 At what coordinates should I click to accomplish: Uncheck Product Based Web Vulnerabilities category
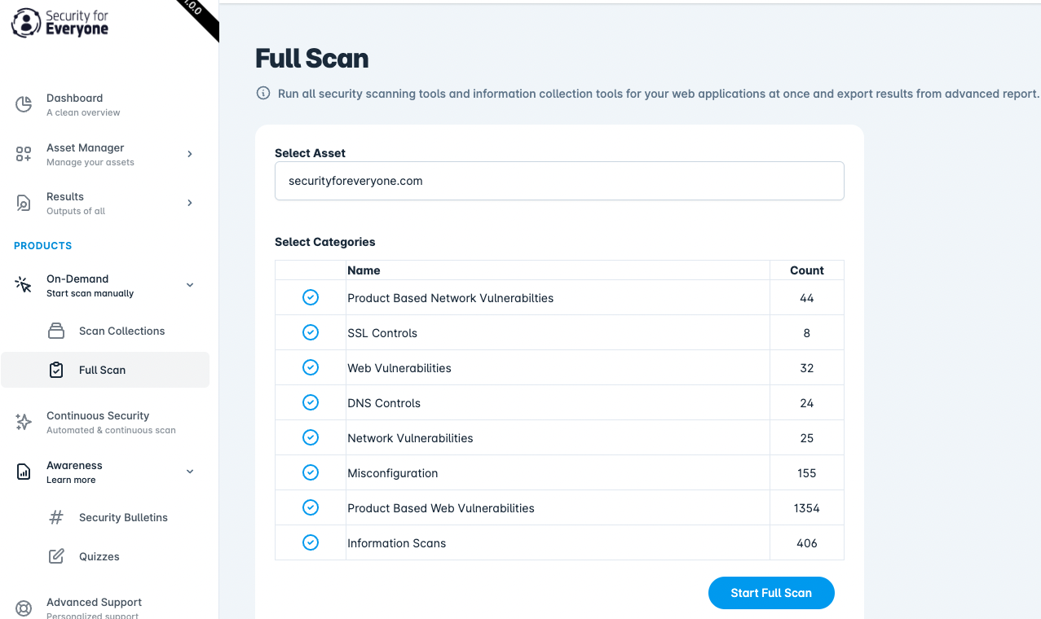click(311, 507)
